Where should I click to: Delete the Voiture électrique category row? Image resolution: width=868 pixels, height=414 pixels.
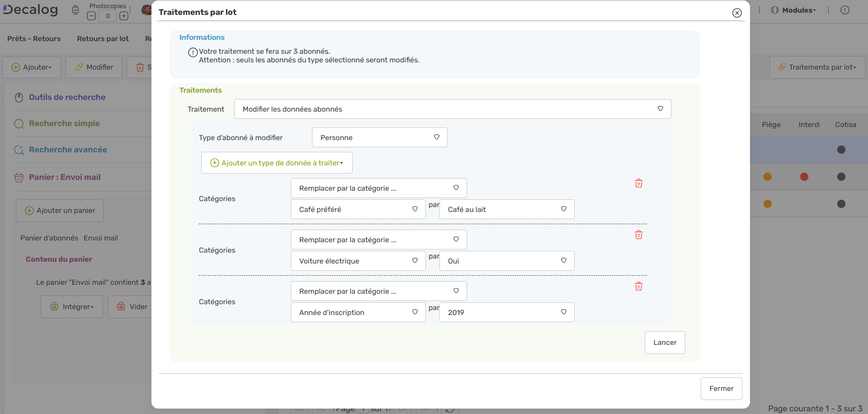pos(638,235)
